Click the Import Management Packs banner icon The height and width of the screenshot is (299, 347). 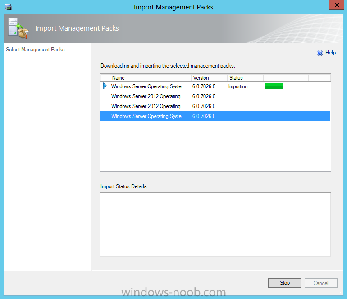18,28
